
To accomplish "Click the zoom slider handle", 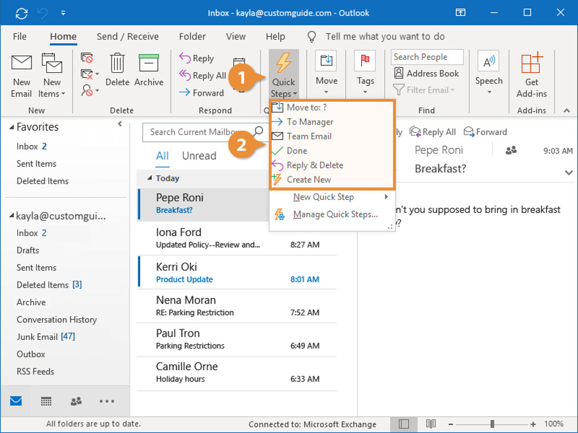I will pos(492,424).
